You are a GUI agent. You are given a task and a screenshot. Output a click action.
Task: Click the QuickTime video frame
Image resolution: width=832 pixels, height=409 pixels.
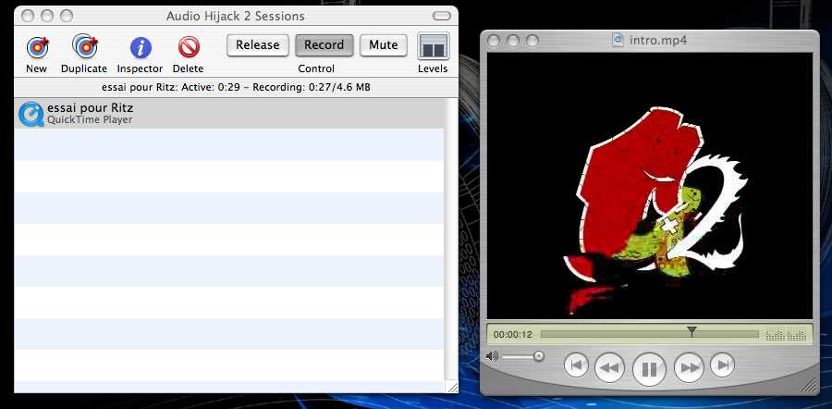650,185
